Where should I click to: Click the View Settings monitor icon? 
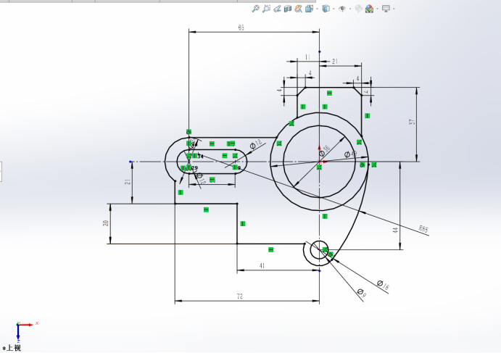(x=386, y=9)
